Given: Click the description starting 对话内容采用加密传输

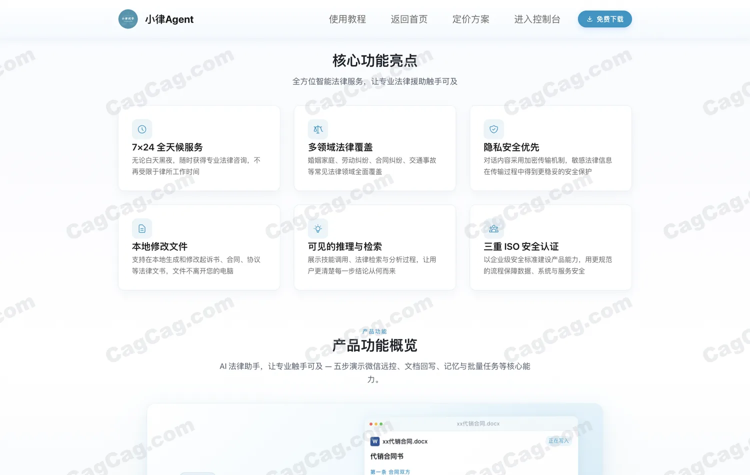Looking at the screenshot, I should [548, 166].
